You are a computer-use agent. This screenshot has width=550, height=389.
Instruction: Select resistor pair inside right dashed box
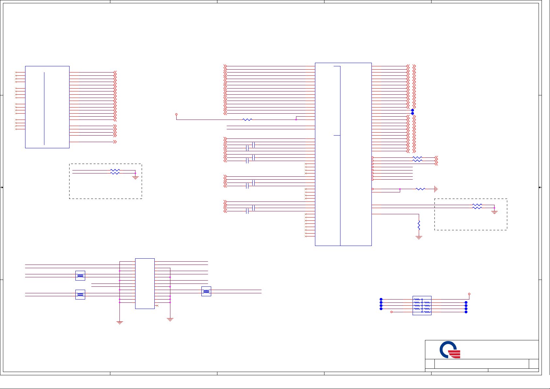coord(477,206)
